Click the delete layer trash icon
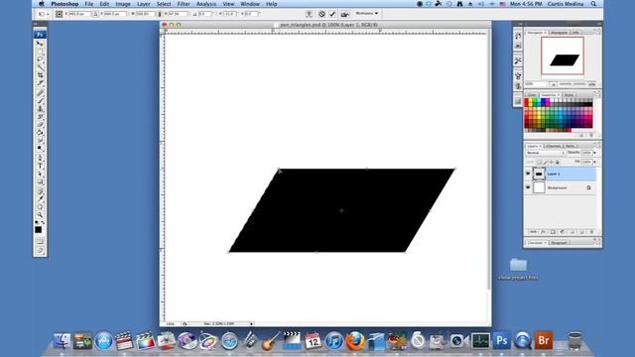This screenshot has width=635, height=357. click(591, 232)
